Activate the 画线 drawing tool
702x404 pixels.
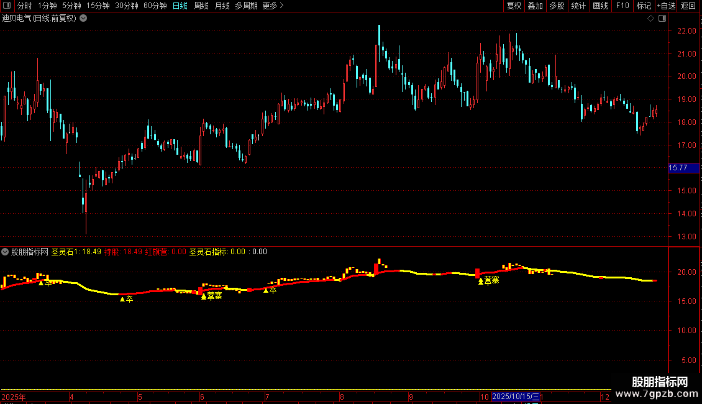[600, 6]
